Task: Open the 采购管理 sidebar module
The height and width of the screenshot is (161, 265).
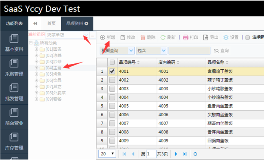Action: tap(14, 67)
